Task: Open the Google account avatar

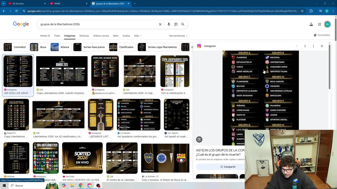Action: pos(327,24)
